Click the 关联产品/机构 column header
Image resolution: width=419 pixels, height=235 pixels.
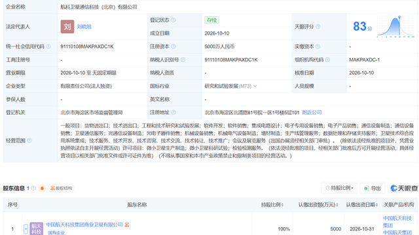tap(399, 204)
